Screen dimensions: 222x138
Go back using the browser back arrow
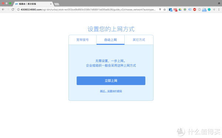tap(3, 10)
